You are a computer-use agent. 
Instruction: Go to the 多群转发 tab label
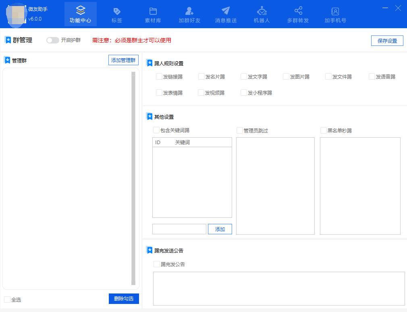tap(298, 21)
